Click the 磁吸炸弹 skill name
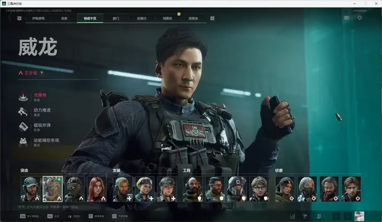The height and width of the screenshot is (222, 382). point(42,125)
